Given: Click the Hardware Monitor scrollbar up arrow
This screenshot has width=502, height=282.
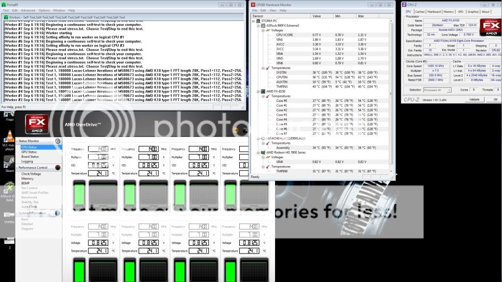Looking at the screenshot, I should [x=391, y=21].
